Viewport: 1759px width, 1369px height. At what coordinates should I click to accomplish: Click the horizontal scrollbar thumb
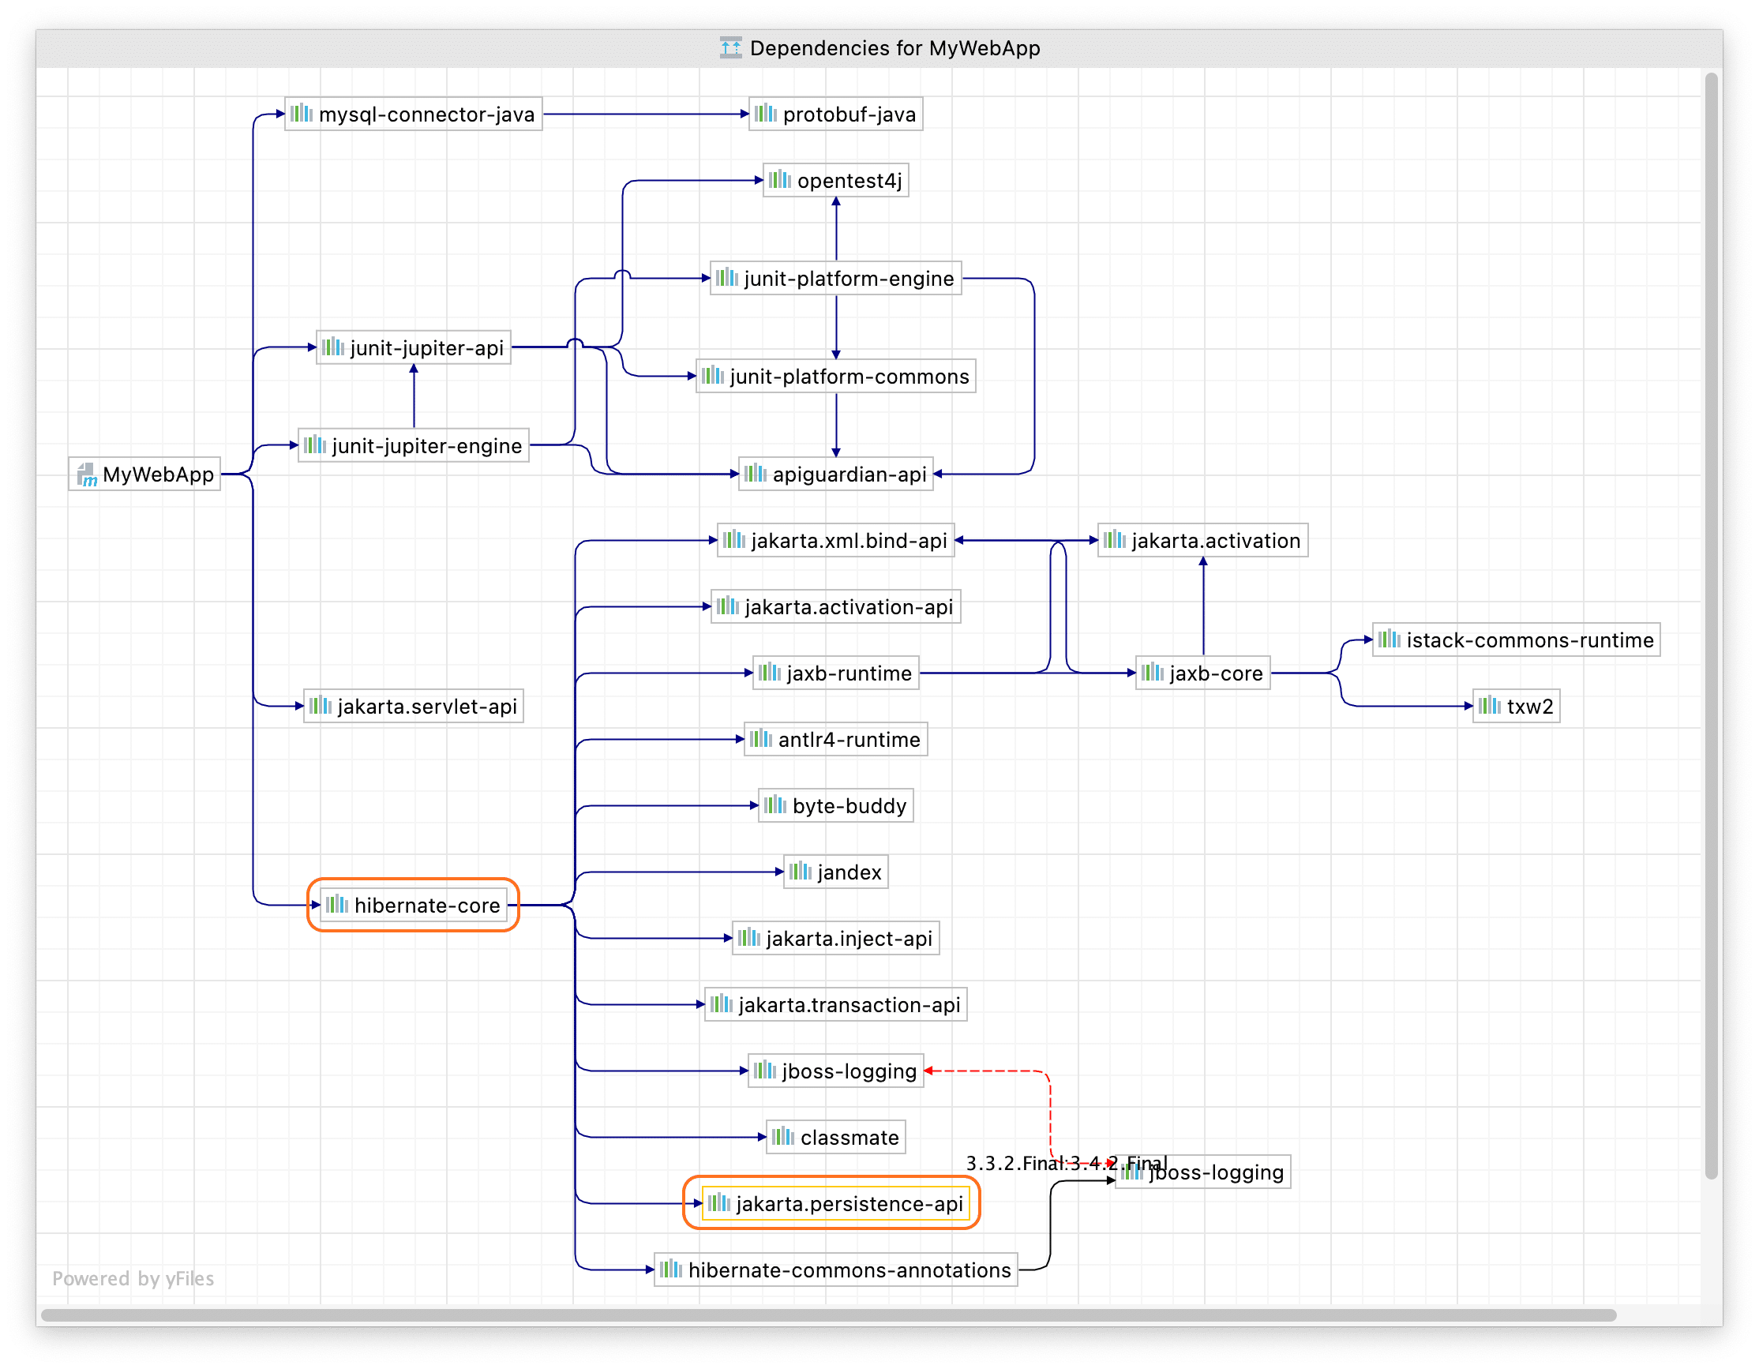pos(828,1315)
